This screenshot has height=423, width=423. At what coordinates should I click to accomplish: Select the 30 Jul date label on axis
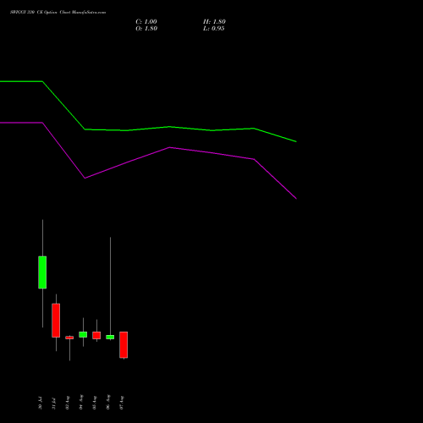tap(41, 403)
